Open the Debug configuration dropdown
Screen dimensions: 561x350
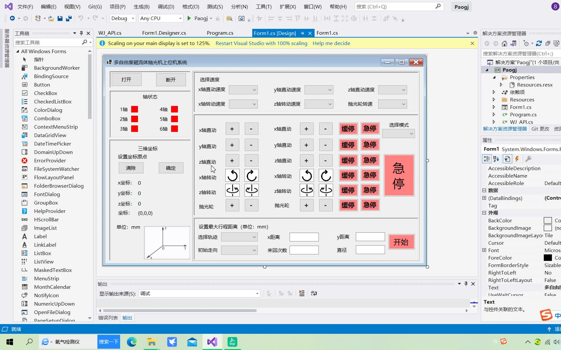(x=132, y=18)
